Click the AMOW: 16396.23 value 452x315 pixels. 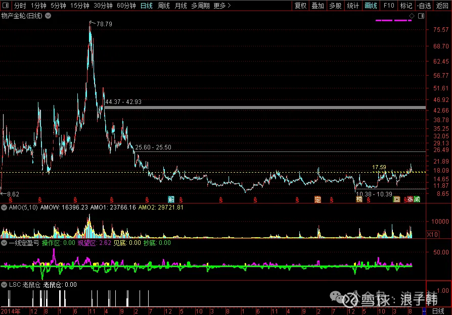pos(64,207)
